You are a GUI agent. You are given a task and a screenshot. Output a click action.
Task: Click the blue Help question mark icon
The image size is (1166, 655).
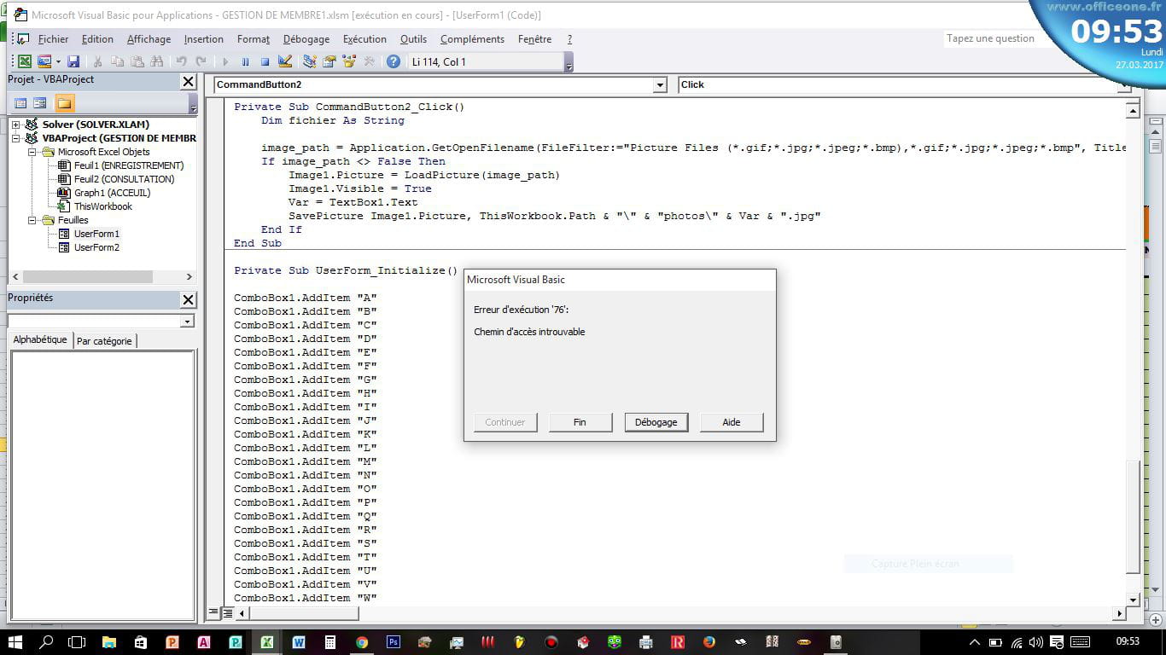tap(393, 61)
